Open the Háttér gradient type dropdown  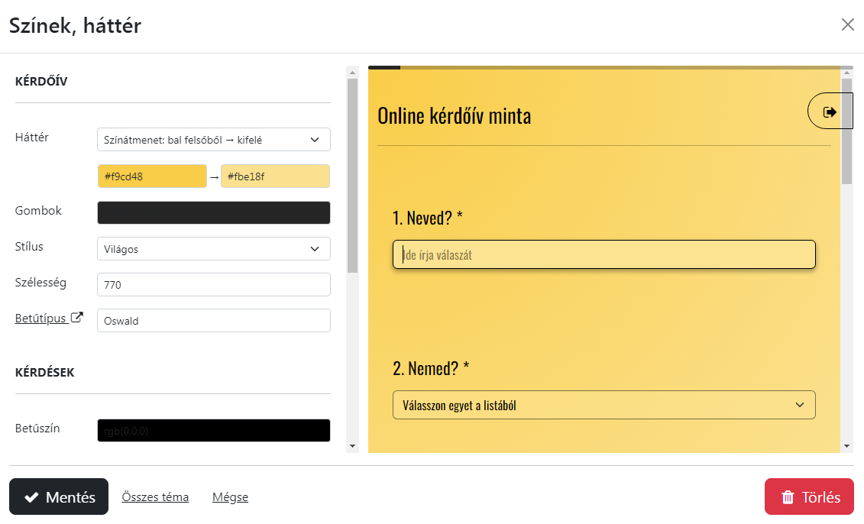pos(214,140)
